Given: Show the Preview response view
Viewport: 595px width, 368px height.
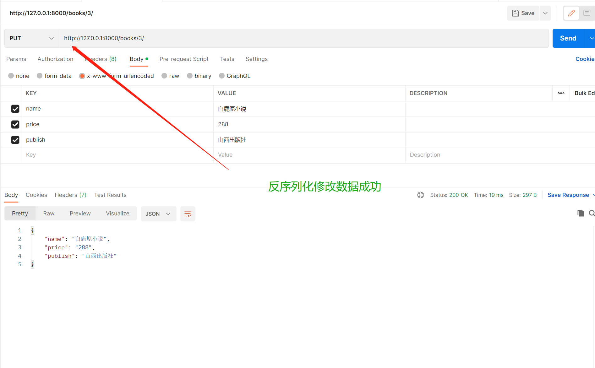Looking at the screenshot, I should pyautogui.click(x=80, y=214).
